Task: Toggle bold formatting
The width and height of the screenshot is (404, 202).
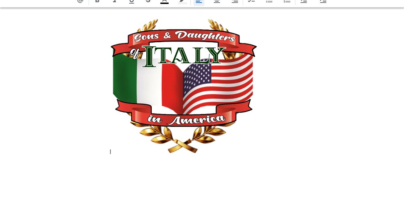Action: [x=97, y=1]
